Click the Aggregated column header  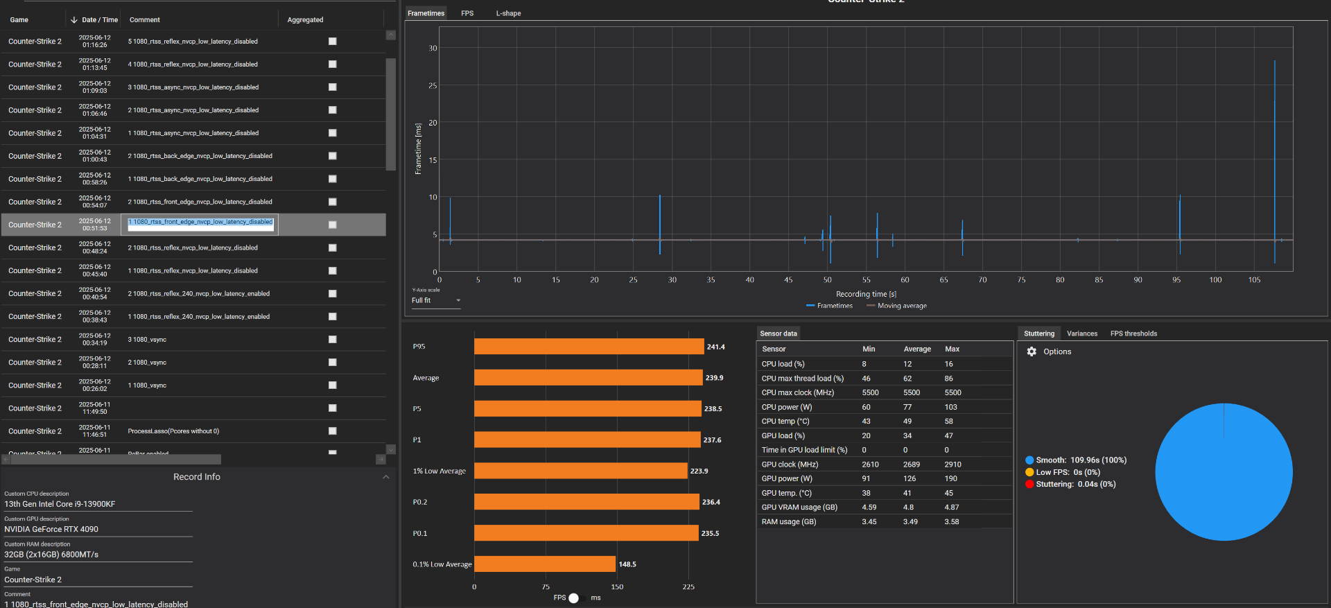305,20
